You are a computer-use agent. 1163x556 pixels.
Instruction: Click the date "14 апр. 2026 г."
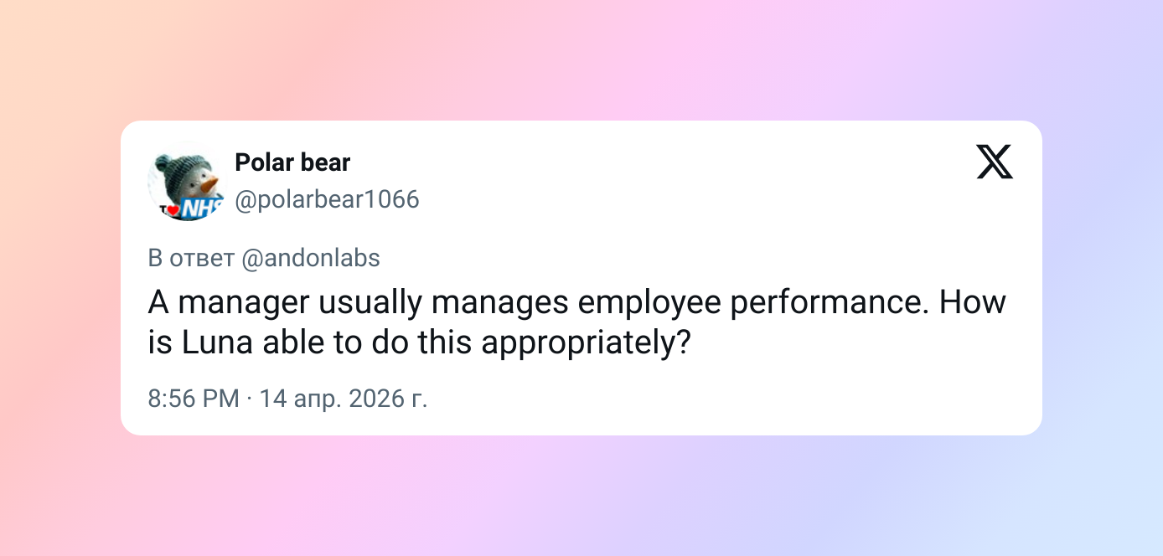tap(344, 398)
